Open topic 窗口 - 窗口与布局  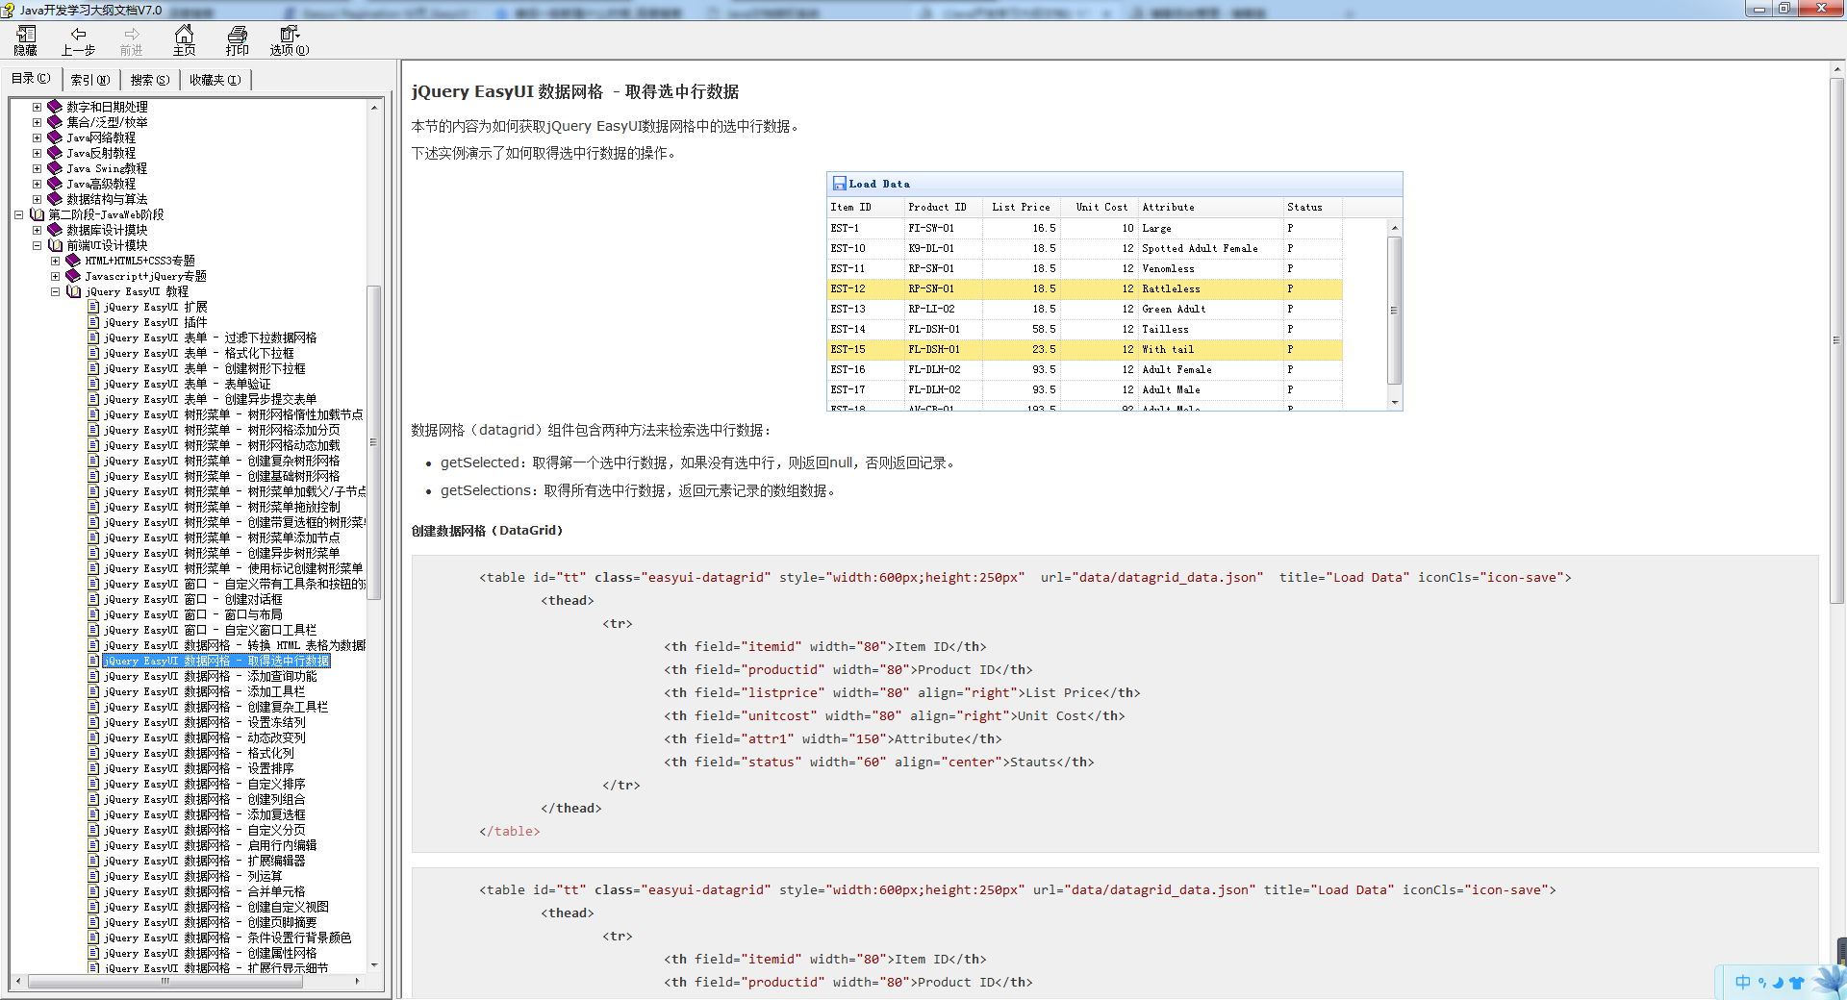pos(192,614)
